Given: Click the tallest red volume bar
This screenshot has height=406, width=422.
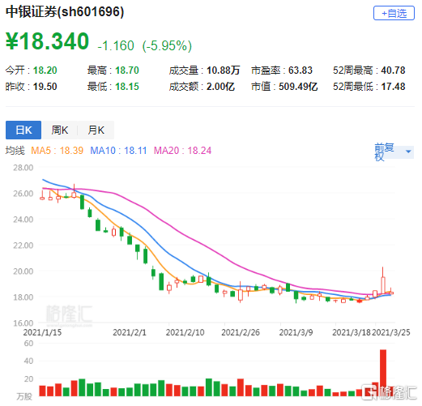Looking at the screenshot, I should pos(383,373).
